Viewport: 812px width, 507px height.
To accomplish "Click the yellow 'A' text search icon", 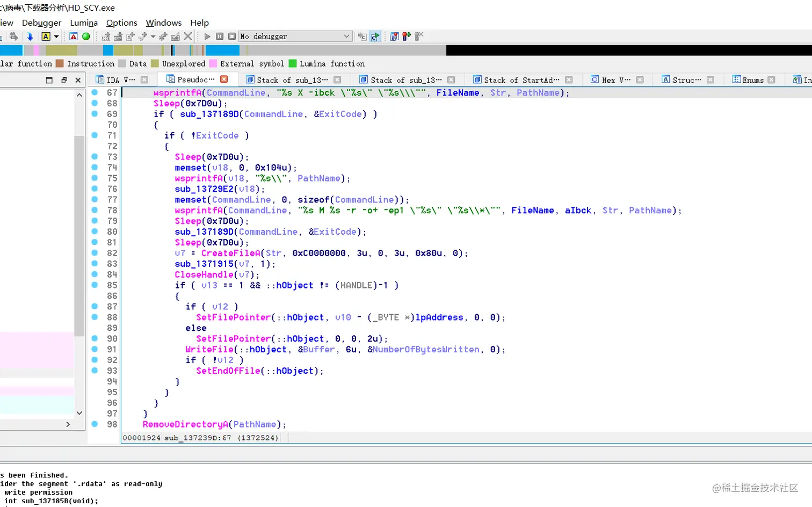I will pos(46,37).
